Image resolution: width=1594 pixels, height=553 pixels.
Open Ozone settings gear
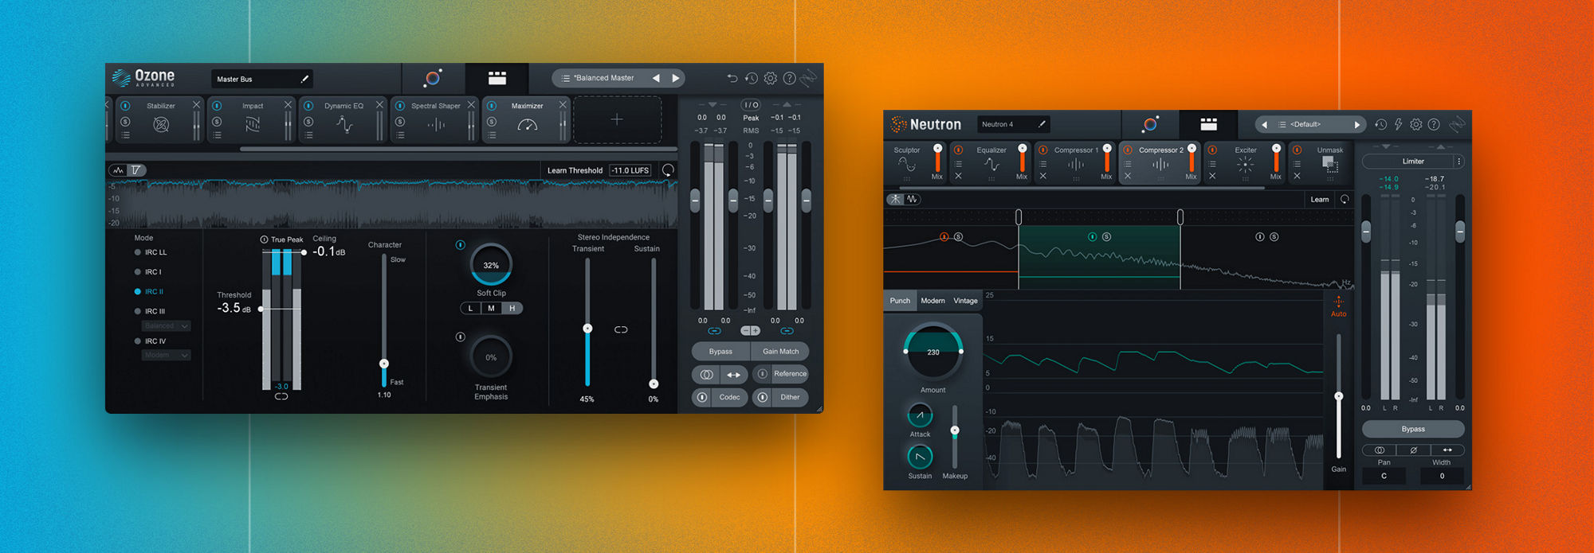(770, 78)
